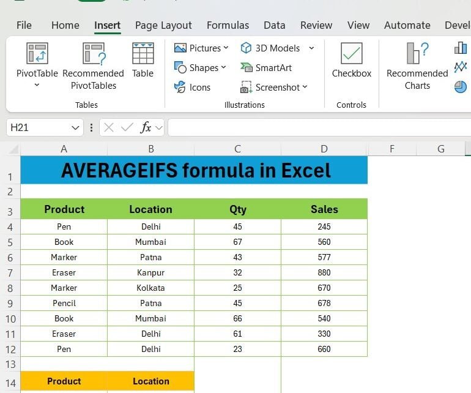Expand the Shapes dropdown
This screenshot has height=393, width=471.
tap(223, 67)
